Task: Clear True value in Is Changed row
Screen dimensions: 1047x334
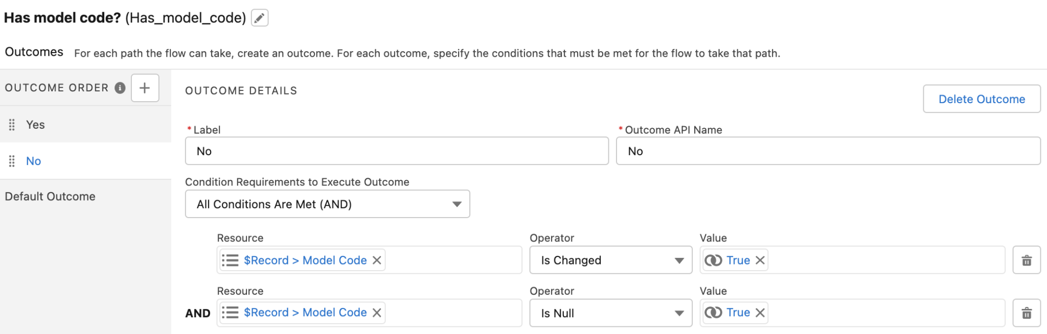Action: pyautogui.click(x=760, y=260)
